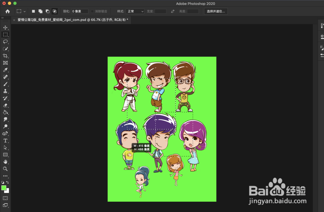
Task: Click the 羽化 feather input field
Action: [80, 11]
